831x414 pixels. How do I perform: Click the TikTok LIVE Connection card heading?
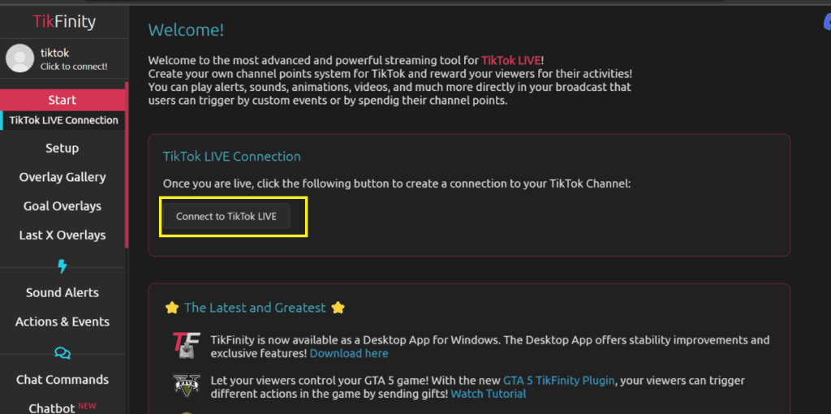[231, 157]
